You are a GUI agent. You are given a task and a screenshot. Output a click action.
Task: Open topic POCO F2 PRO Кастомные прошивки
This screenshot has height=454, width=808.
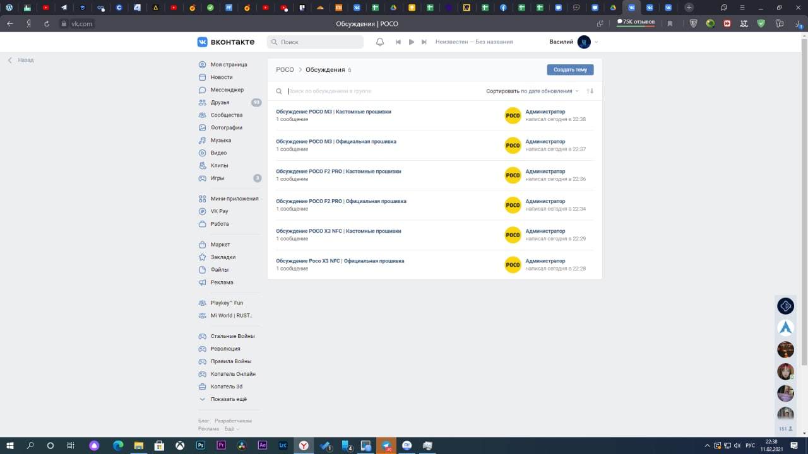pyautogui.click(x=338, y=172)
